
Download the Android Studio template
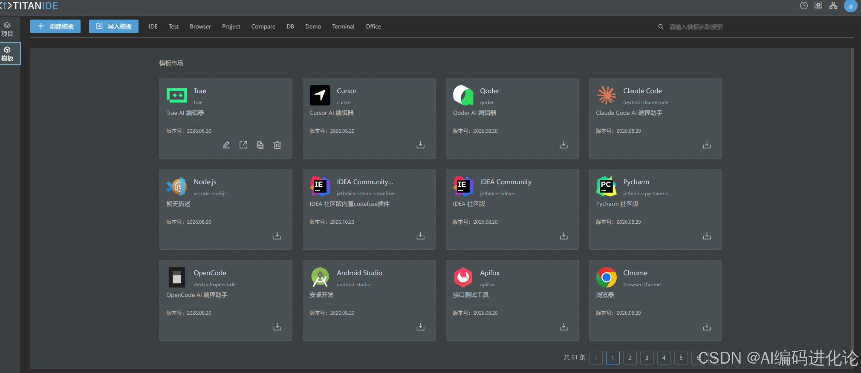click(x=421, y=327)
